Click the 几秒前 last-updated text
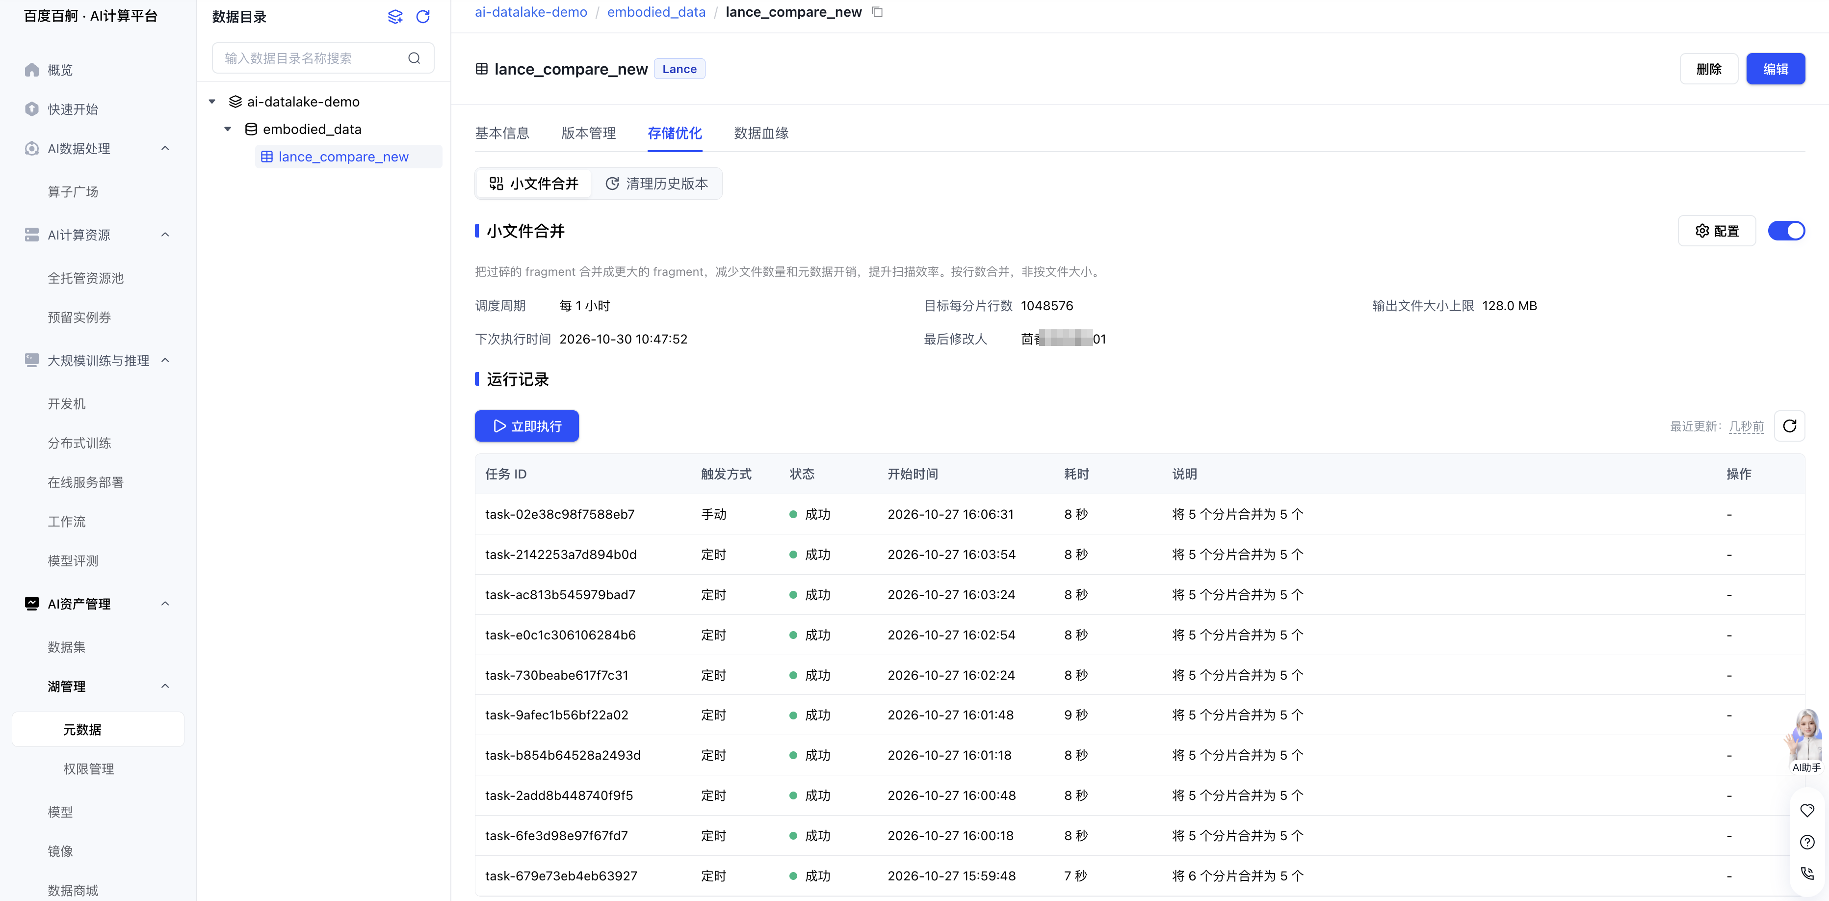The width and height of the screenshot is (1829, 901). [1746, 426]
